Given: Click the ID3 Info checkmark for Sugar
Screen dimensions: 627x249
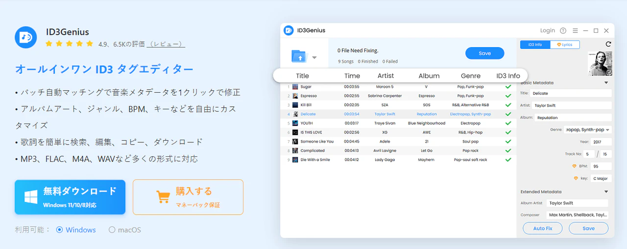Looking at the screenshot, I should click(508, 87).
